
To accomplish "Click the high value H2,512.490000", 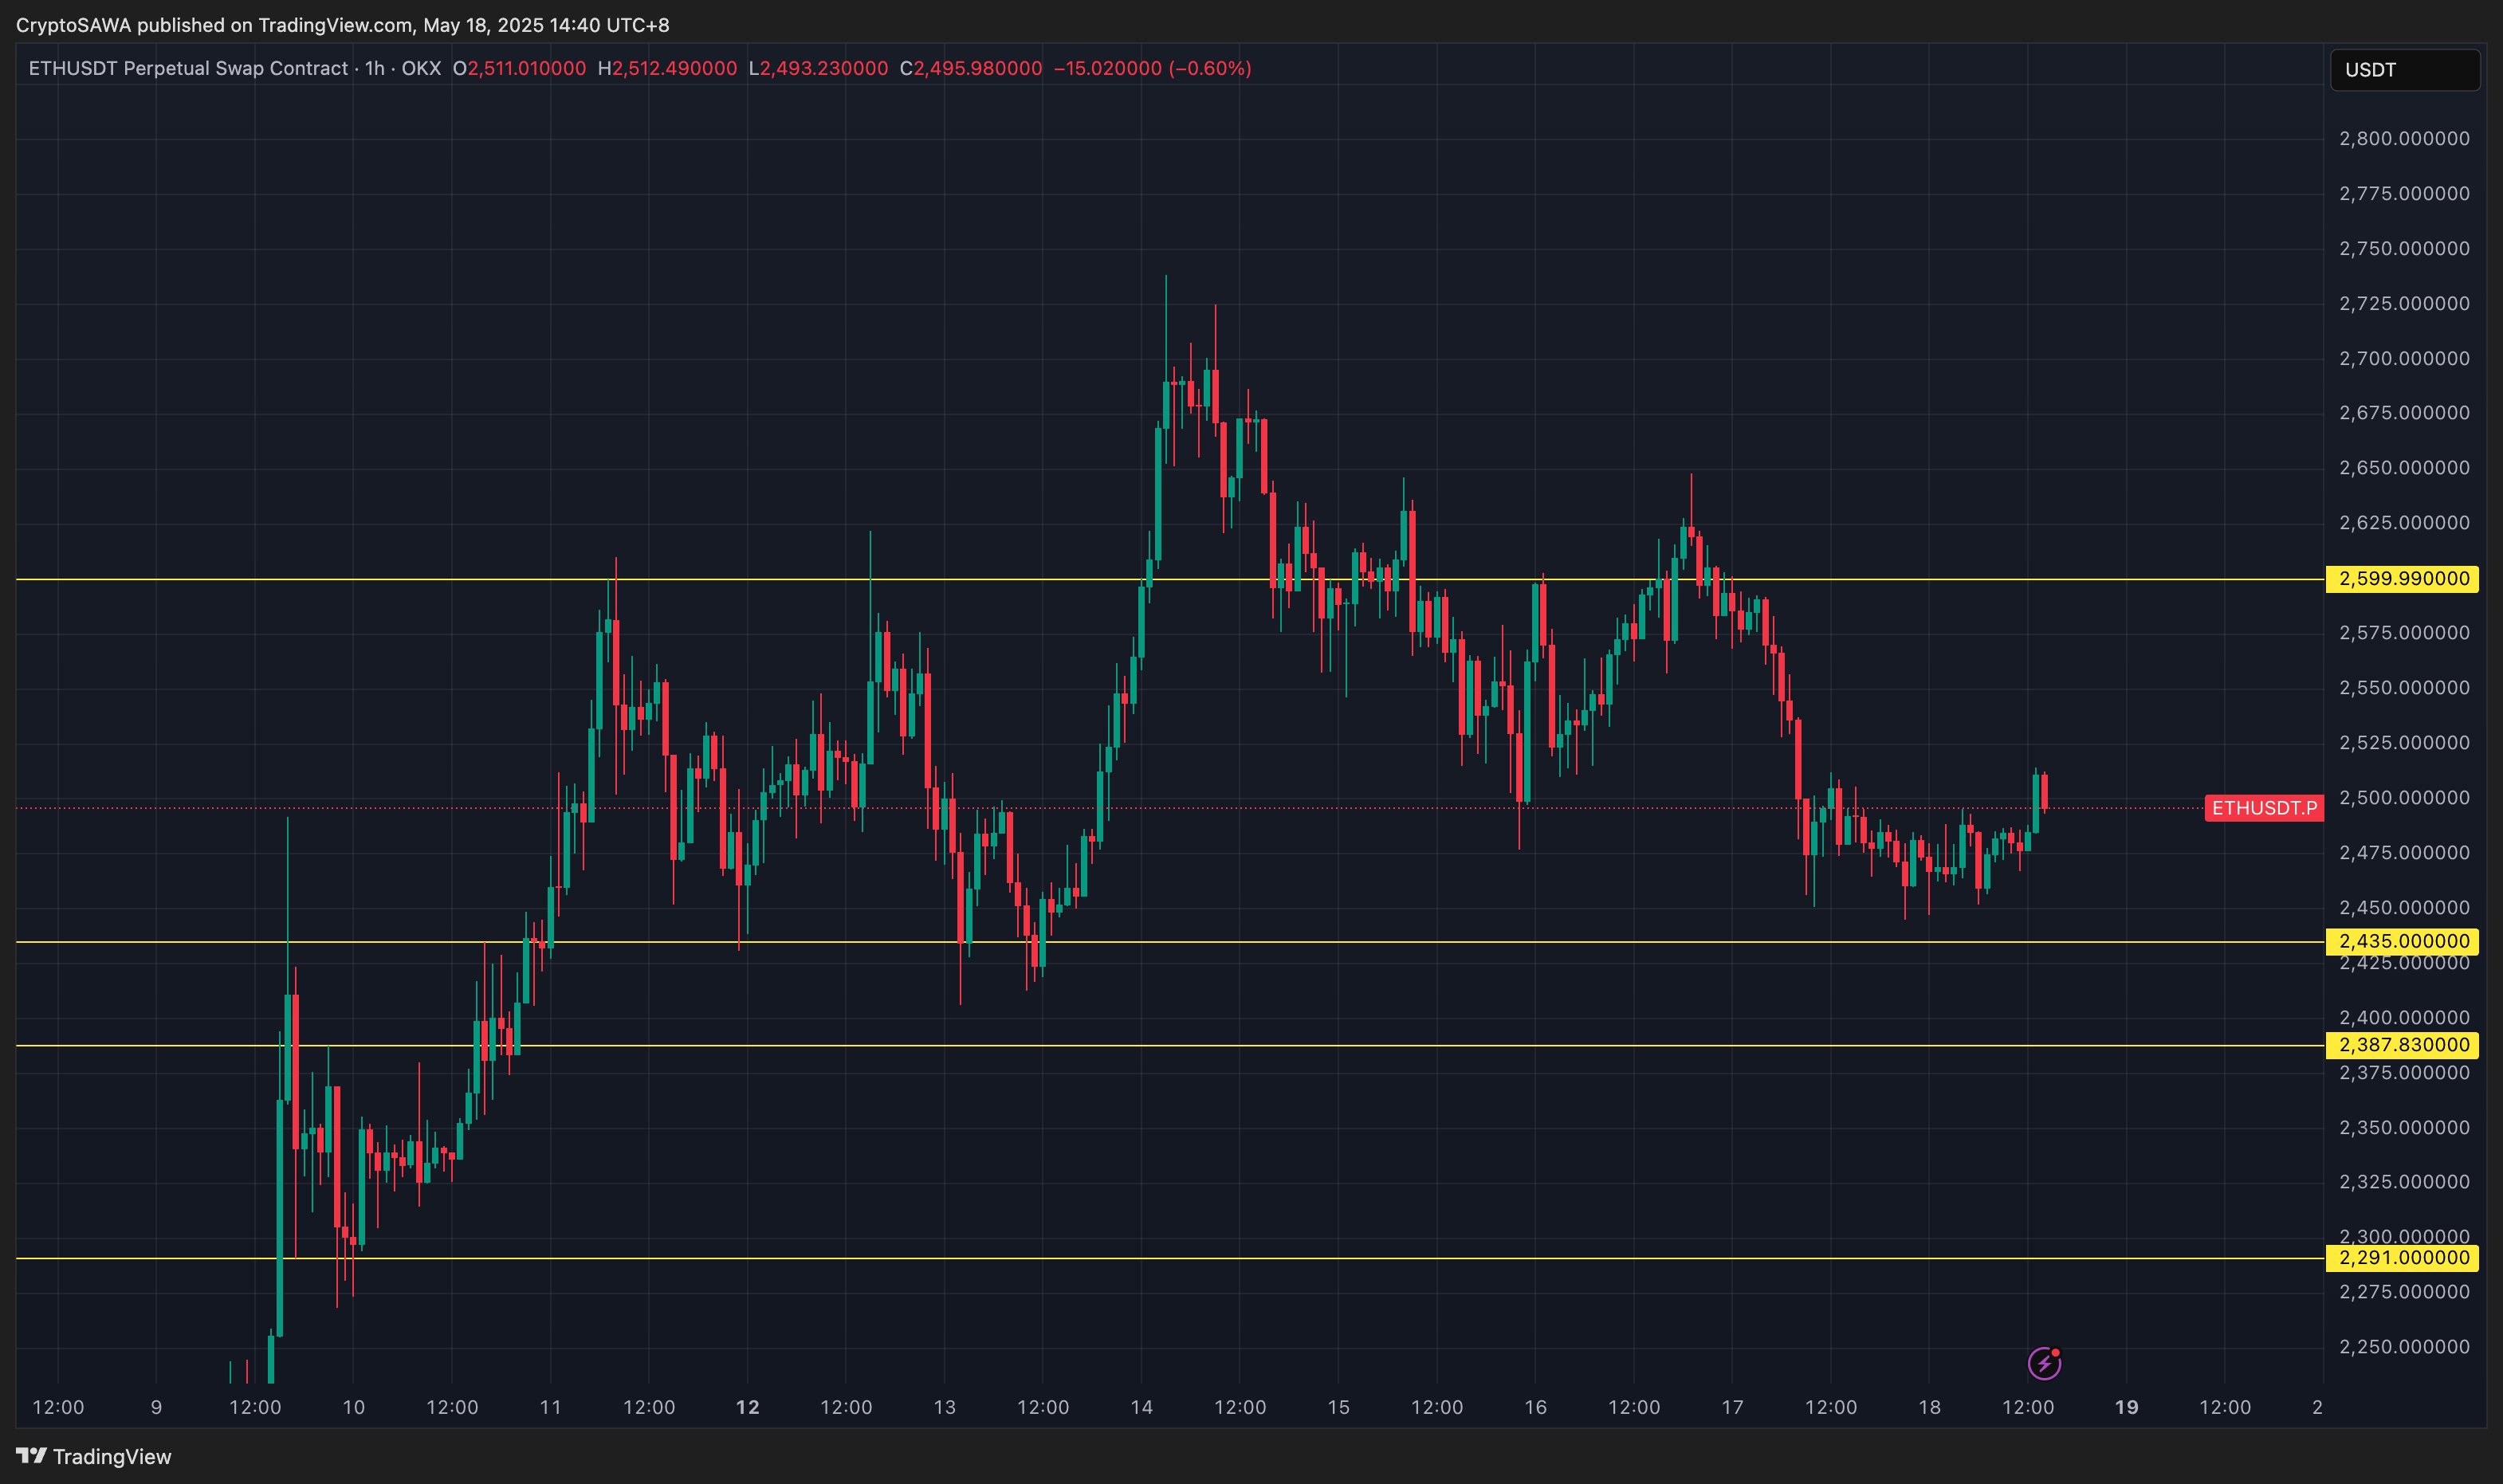I will (667, 68).
